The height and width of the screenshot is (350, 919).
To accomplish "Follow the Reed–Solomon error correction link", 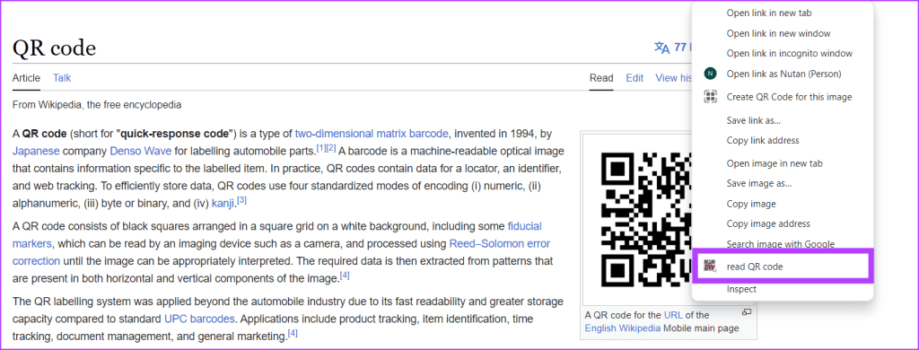I will (499, 243).
